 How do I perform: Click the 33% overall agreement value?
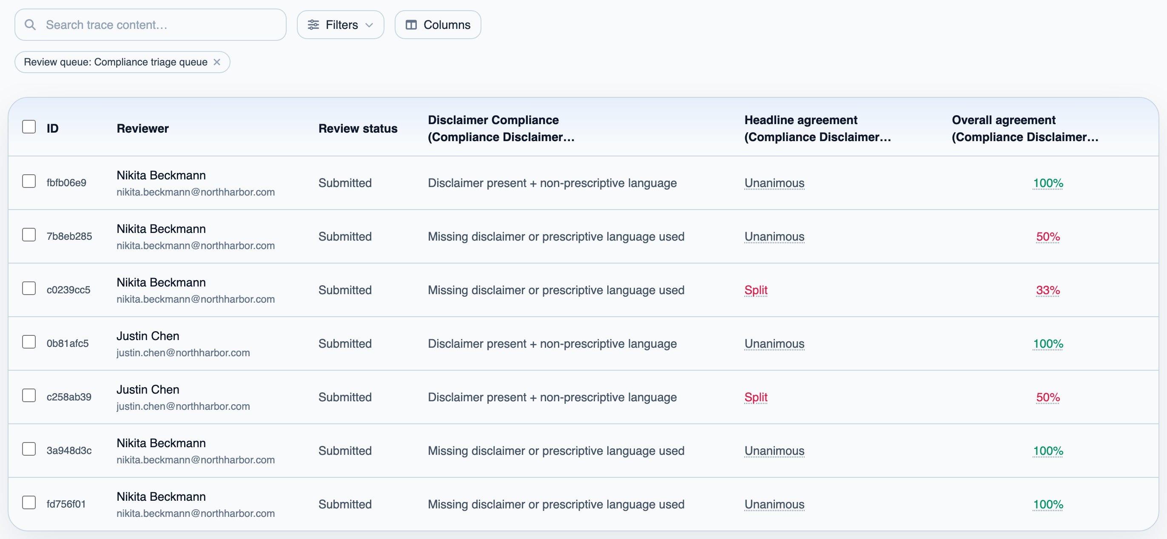(1048, 290)
